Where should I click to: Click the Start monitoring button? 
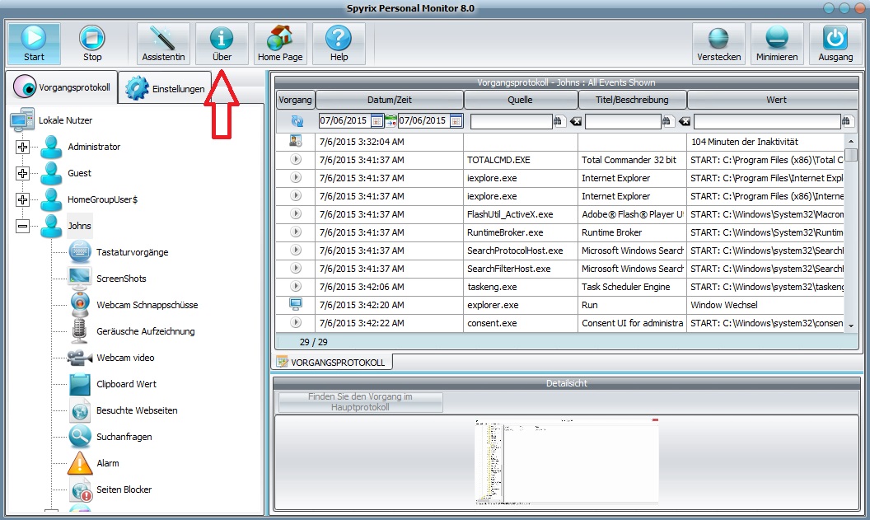tap(34, 44)
